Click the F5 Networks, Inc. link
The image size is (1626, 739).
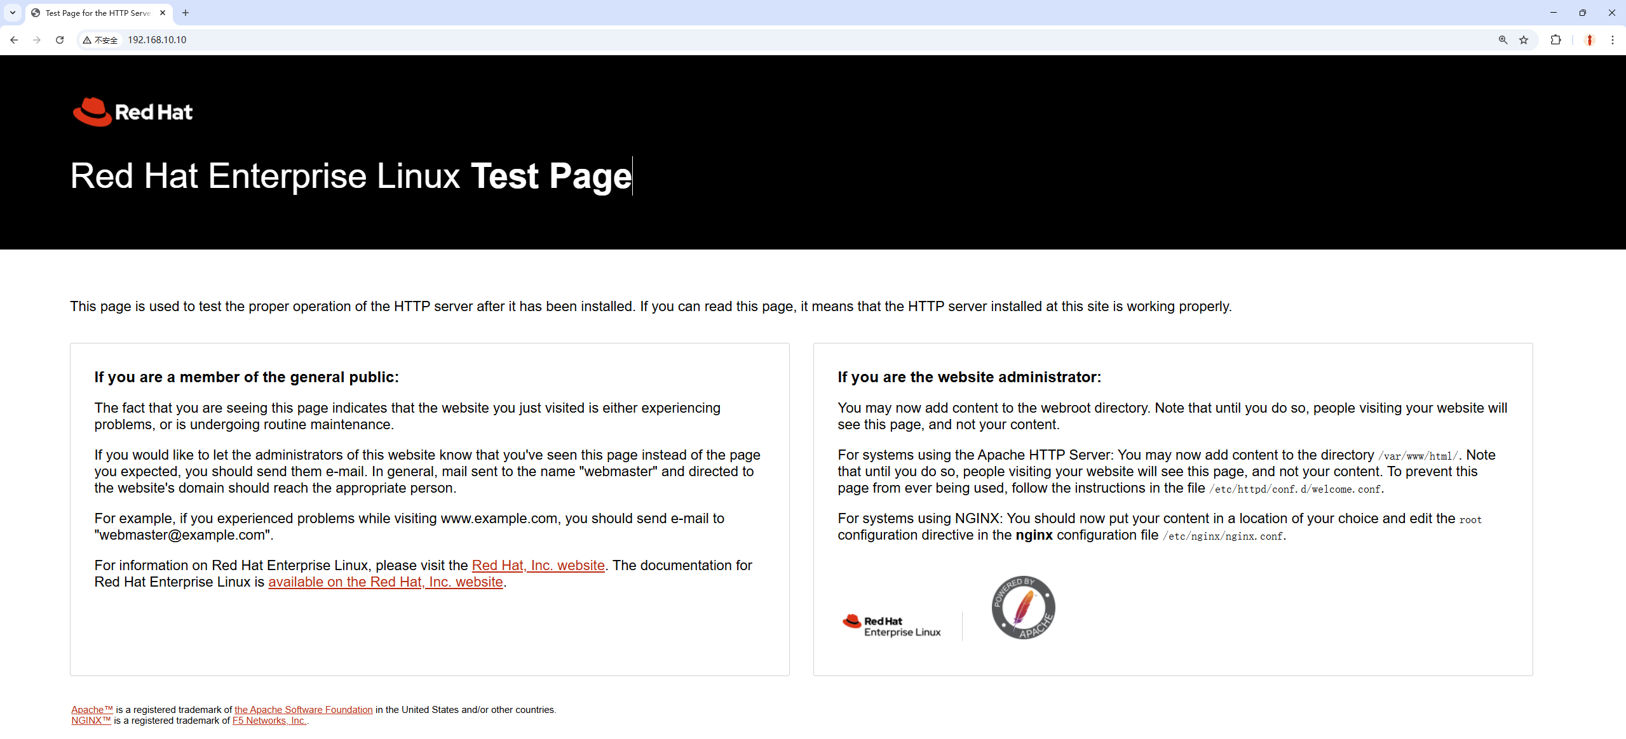[269, 721]
